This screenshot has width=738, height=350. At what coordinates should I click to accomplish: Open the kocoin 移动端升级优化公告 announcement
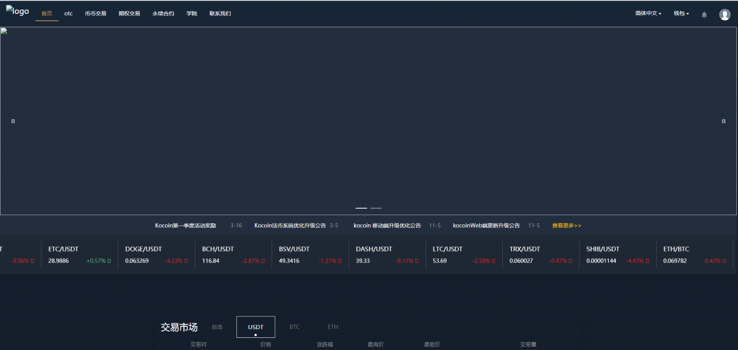387,225
